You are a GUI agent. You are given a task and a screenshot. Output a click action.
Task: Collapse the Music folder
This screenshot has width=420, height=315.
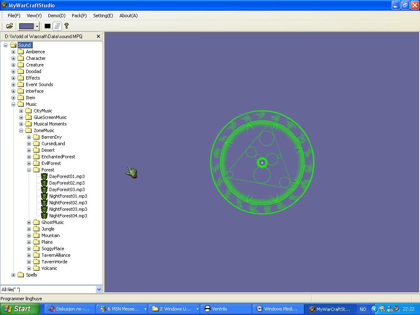click(13, 104)
